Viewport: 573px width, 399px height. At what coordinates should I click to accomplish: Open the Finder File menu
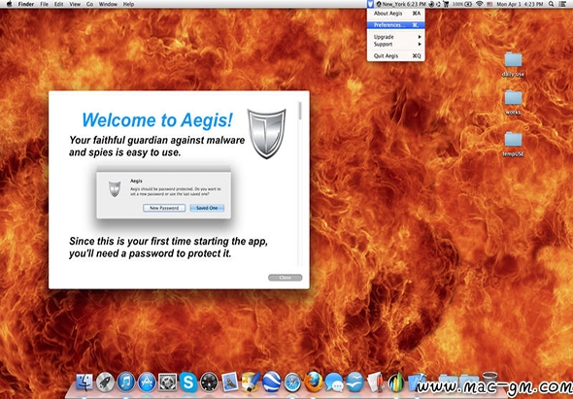(x=45, y=5)
